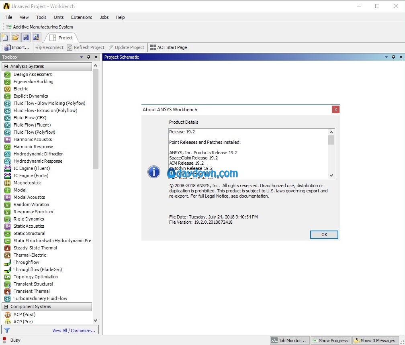Click the Thermal-Electric icon
This screenshot has width=405, height=345.
pyautogui.click(x=8, y=255)
